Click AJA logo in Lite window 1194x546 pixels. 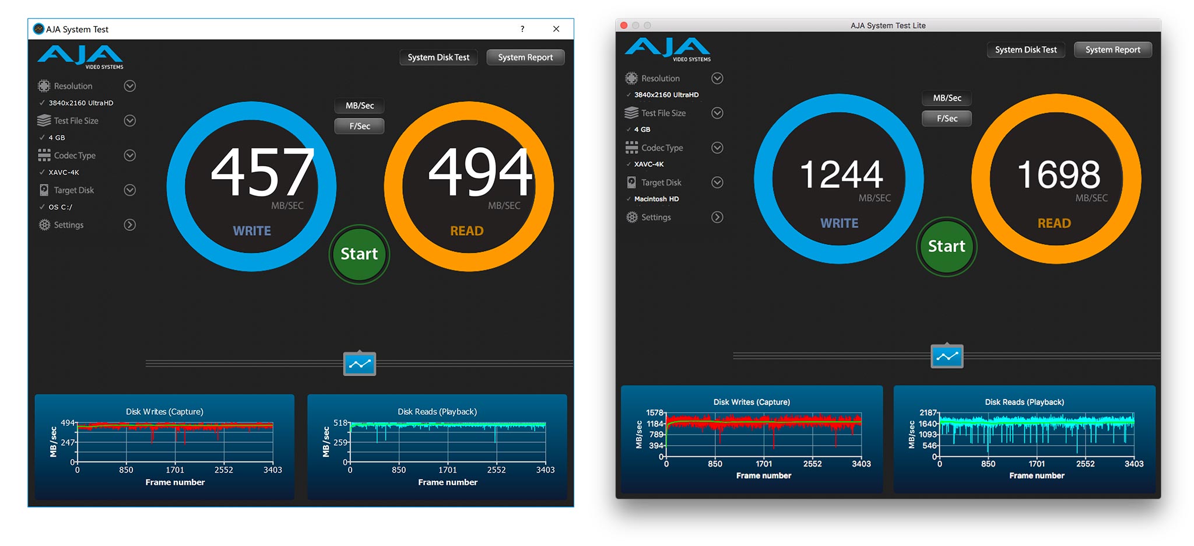(x=668, y=50)
